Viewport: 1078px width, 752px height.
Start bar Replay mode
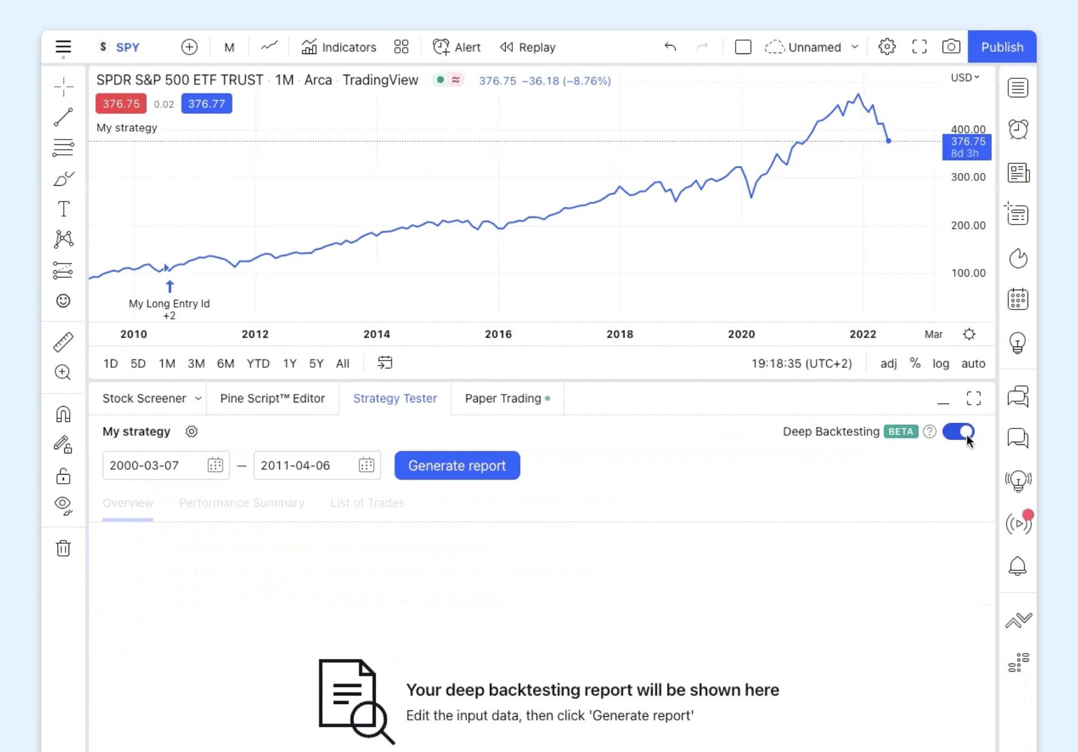[526, 47]
